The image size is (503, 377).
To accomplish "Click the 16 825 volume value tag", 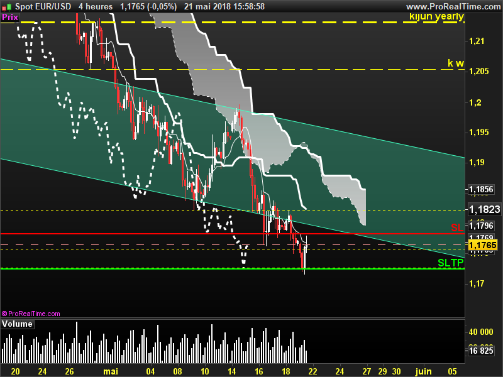I will pyautogui.click(x=481, y=351).
